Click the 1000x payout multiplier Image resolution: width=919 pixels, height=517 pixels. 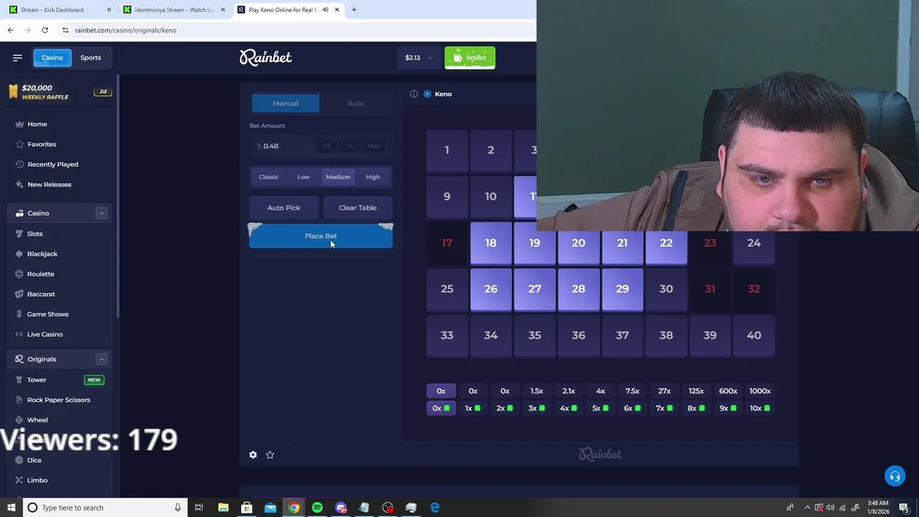click(x=760, y=391)
